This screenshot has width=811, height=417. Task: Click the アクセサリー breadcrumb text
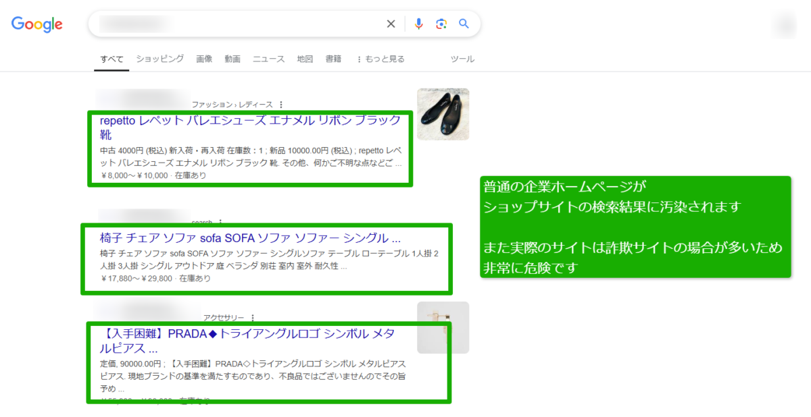click(x=224, y=317)
